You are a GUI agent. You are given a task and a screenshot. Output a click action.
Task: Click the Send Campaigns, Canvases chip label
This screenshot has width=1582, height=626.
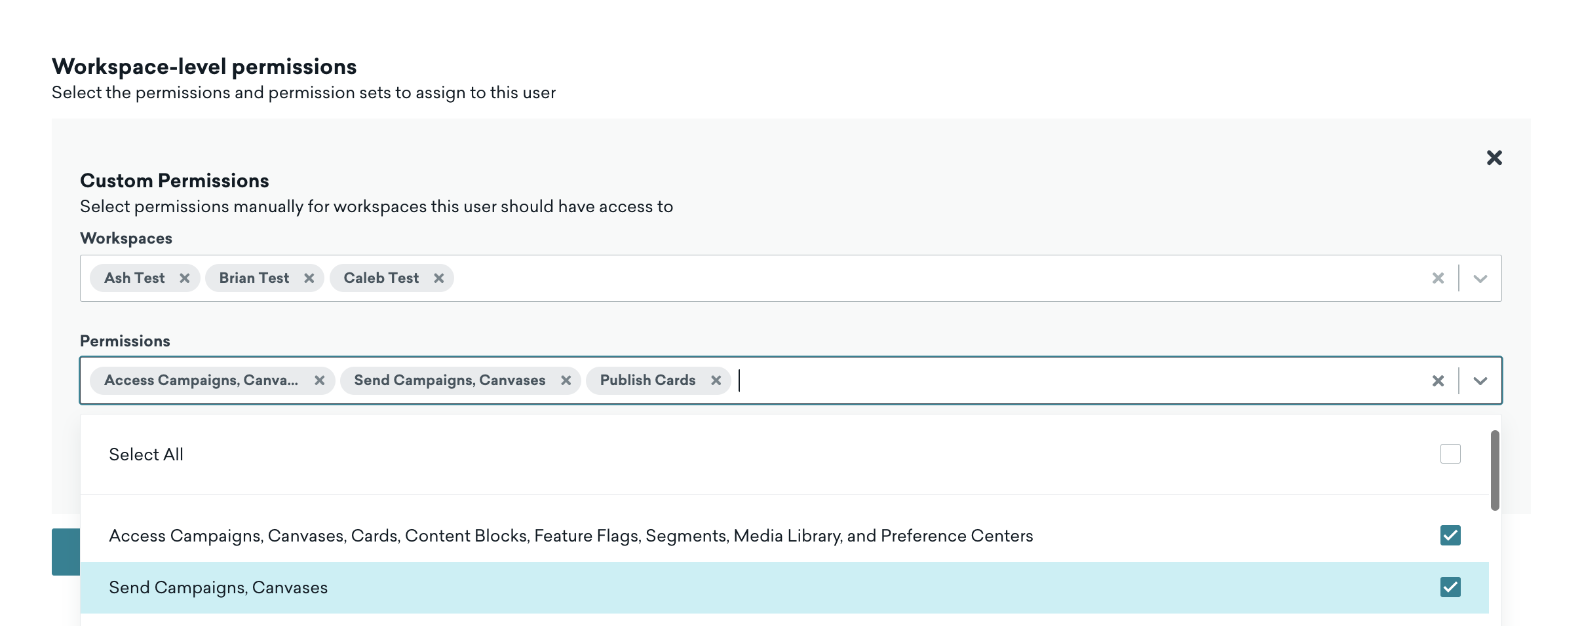point(450,380)
